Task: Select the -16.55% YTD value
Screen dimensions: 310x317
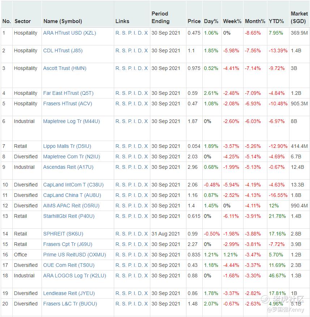Action: [278, 195]
